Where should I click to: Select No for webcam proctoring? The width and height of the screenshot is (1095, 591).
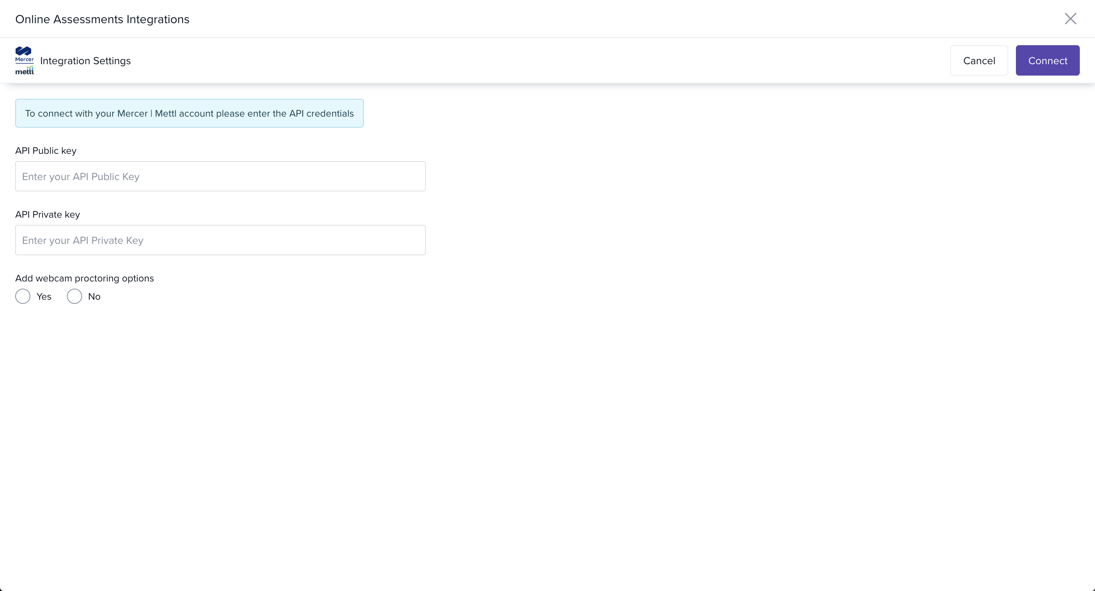75,296
